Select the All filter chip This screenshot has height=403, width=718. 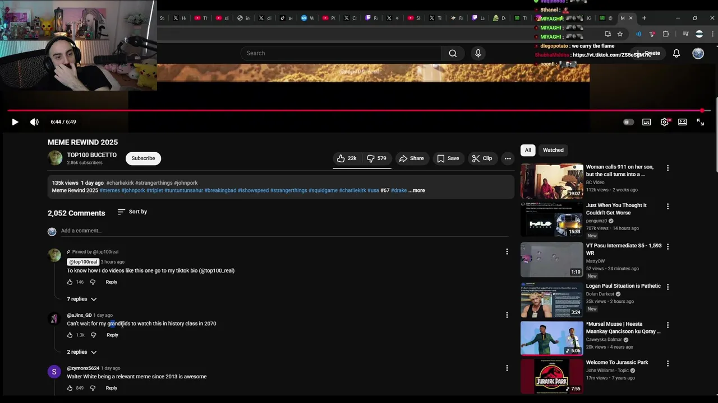coord(528,150)
